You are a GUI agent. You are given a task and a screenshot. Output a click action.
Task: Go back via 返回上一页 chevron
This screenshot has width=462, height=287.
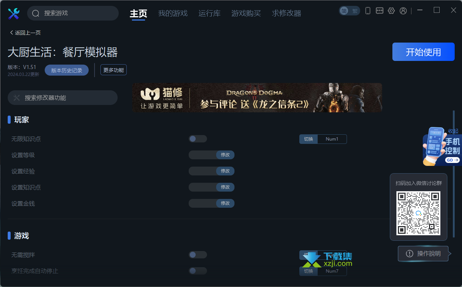(12, 33)
